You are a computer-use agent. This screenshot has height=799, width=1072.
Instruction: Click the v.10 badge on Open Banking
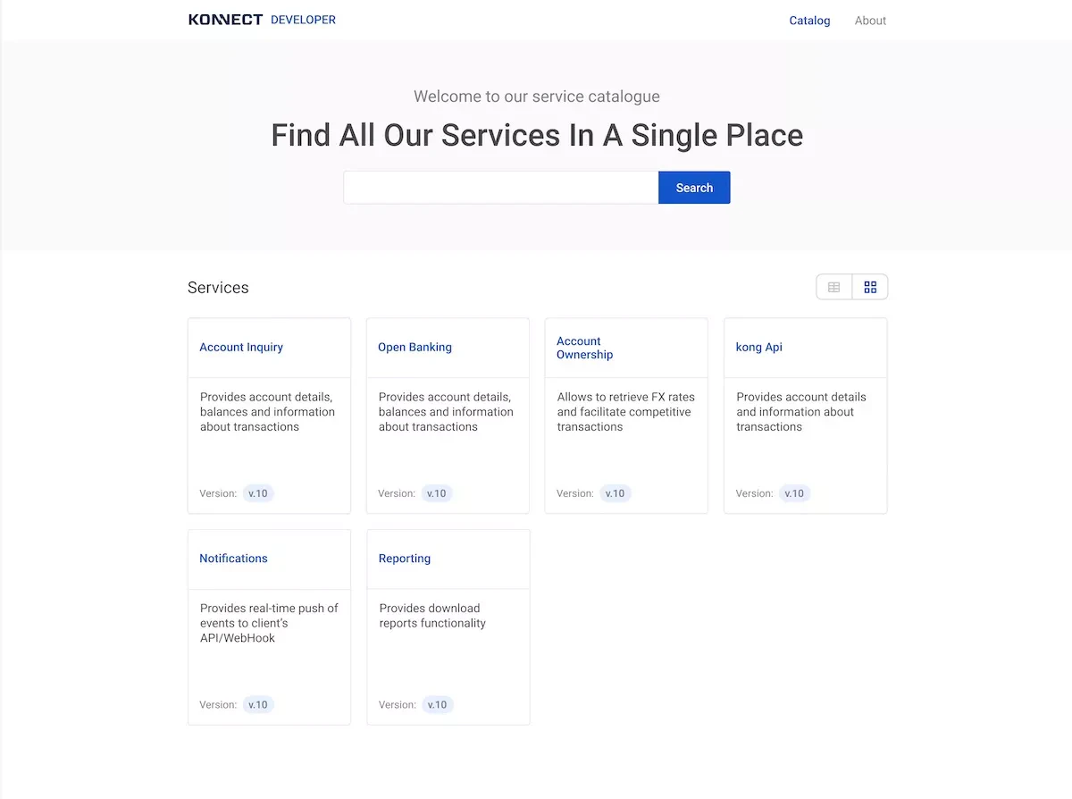coord(437,492)
